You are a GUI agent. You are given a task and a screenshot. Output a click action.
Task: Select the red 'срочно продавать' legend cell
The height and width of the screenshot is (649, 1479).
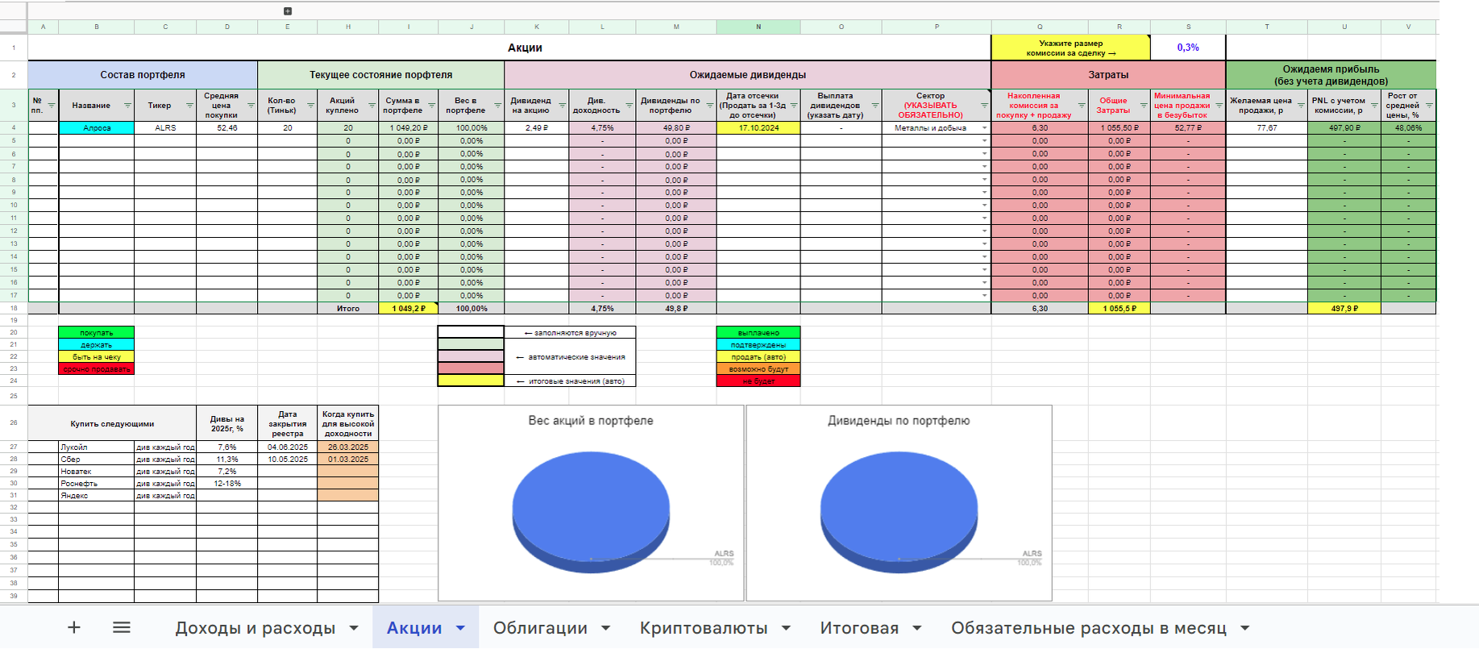click(97, 368)
